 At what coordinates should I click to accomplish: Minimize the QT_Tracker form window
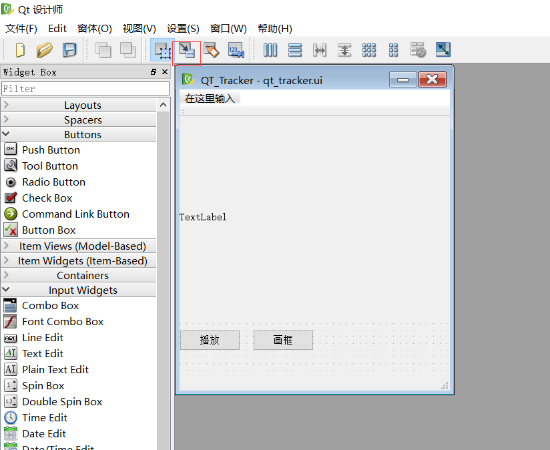[x=402, y=79]
